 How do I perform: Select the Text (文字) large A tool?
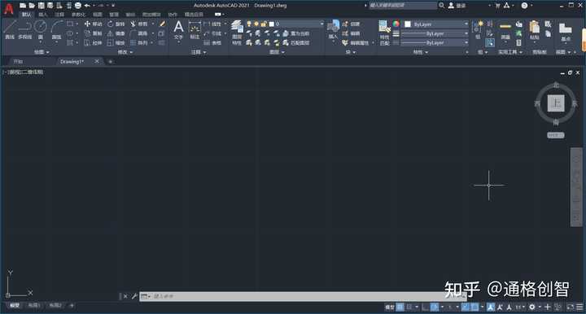pyautogui.click(x=178, y=29)
